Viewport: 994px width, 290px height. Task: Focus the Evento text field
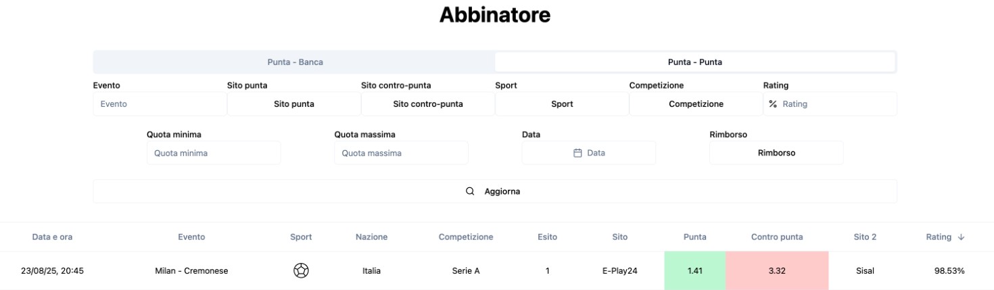(160, 104)
